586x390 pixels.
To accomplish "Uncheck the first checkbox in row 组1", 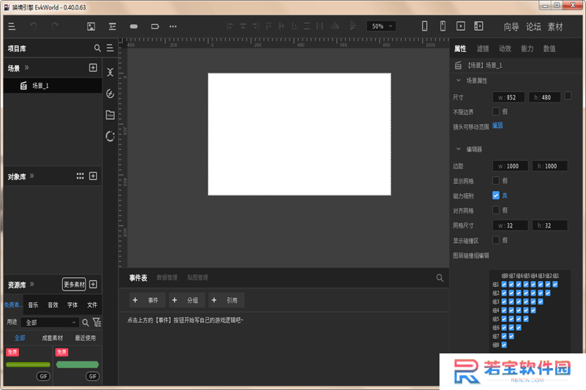I will (504, 285).
